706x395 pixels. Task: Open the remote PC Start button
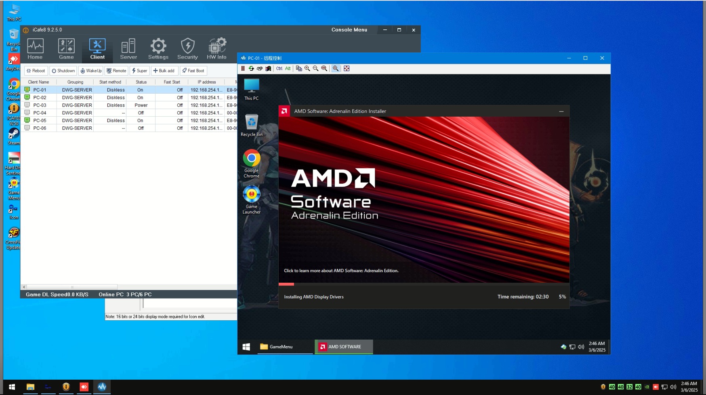point(246,347)
